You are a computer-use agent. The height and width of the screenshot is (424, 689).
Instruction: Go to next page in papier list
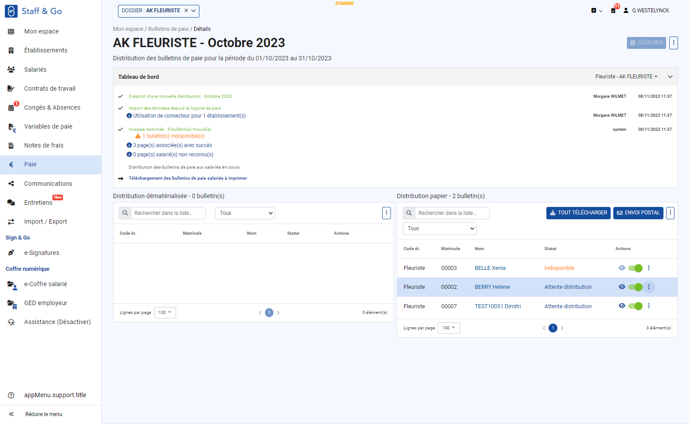pyautogui.click(x=562, y=328)
